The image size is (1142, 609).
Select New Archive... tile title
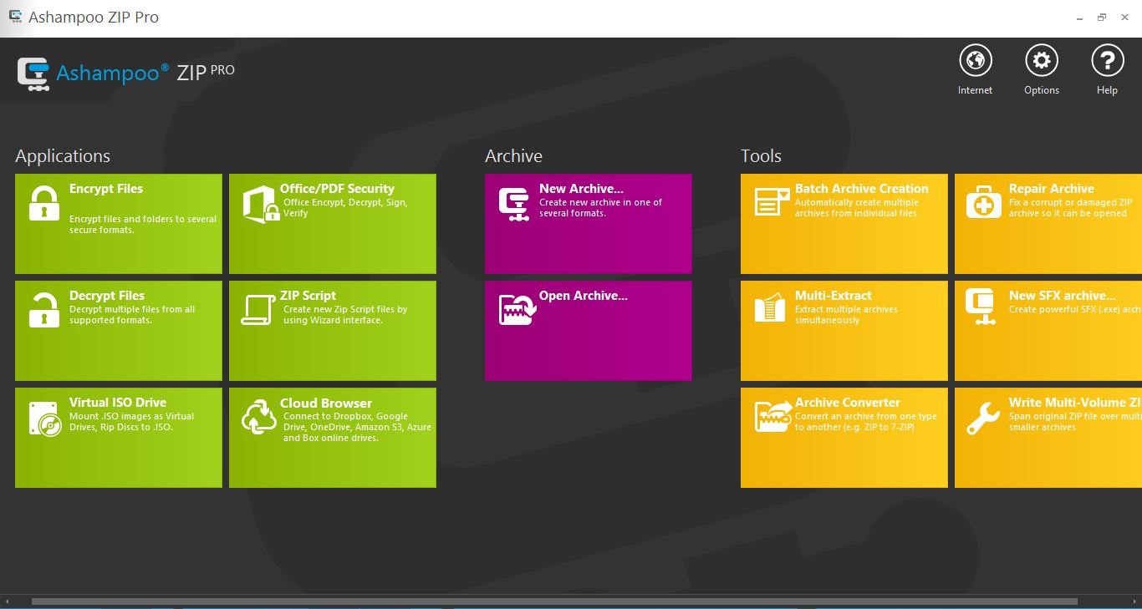pos(581,189)
